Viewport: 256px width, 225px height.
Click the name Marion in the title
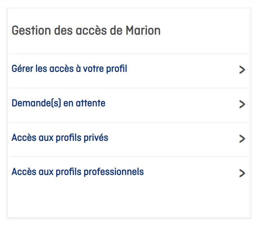point(143,31)
